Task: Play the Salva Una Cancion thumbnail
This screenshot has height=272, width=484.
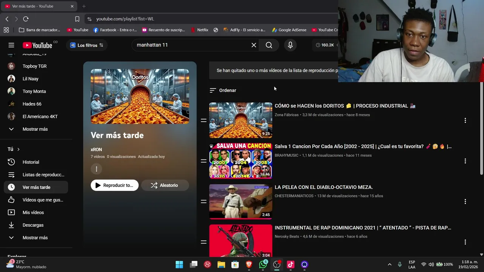Action: [240, 161]
